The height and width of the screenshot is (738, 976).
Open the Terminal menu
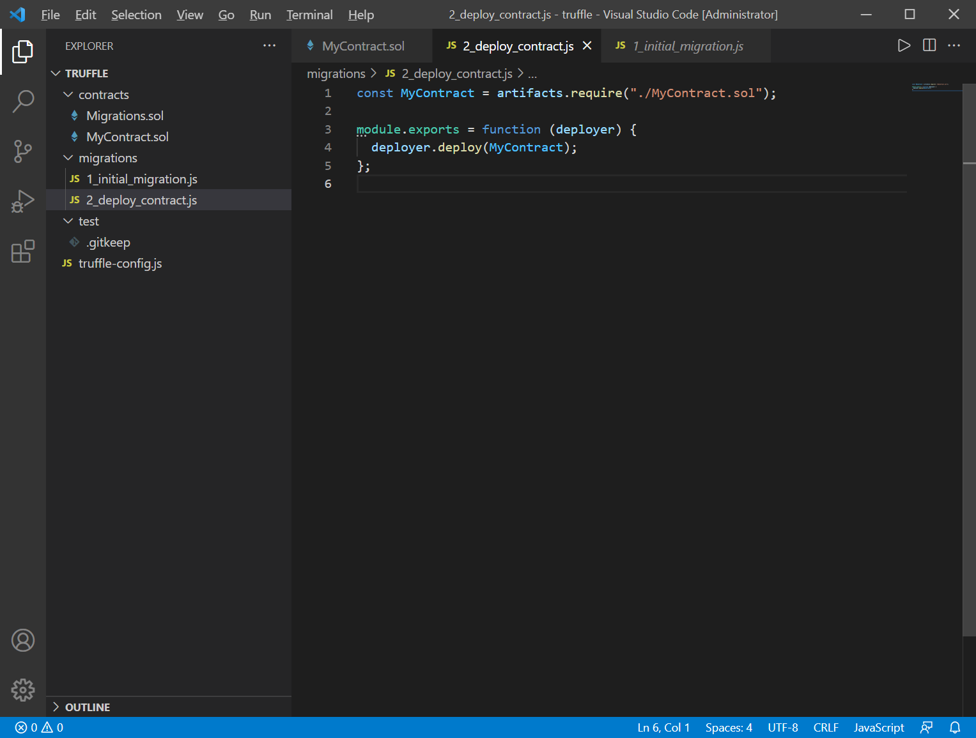click(x=309, y=15)
